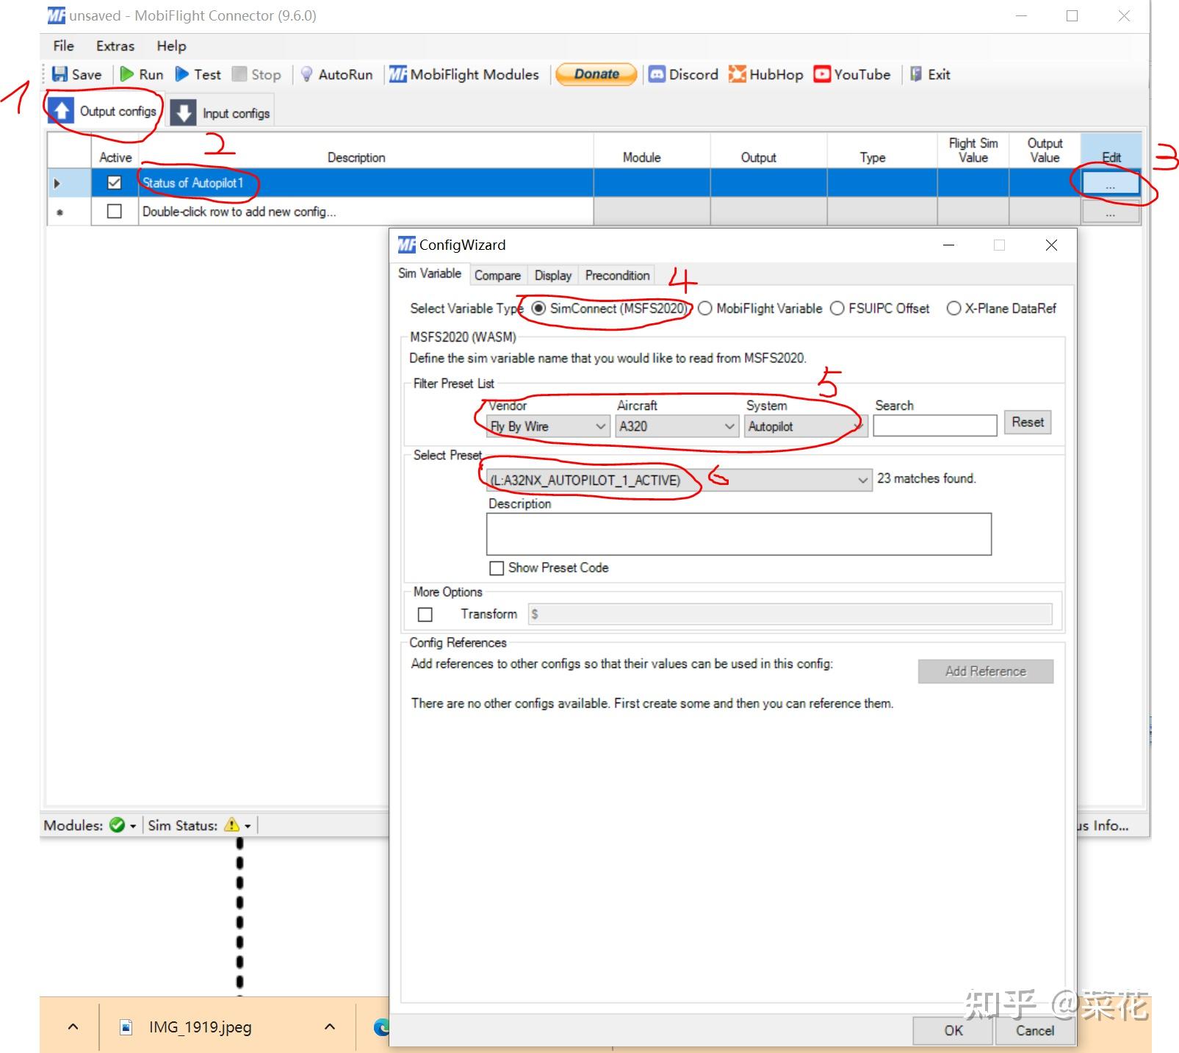
Task: Enable the Transform checkbox
Action: click(425, 614)
